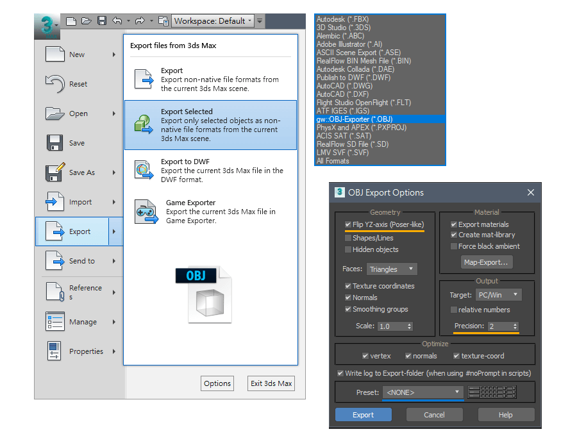Viewport: 577px width, 436px height.
Task: Toggle the Normals geometry checkbox
Action: click(x=347, y=298)
